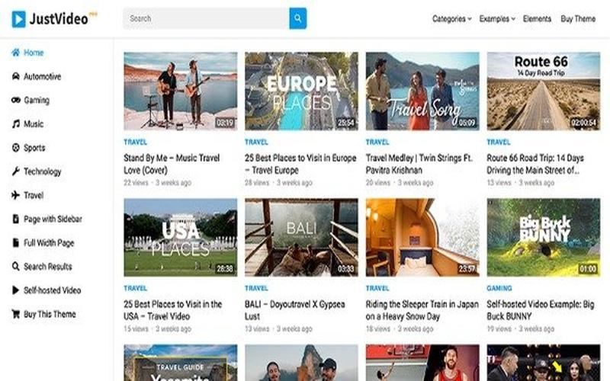Open the Travel Guide Yosemite thumbnail
Viewport: 610px width, 381px height.
[181, 363]
